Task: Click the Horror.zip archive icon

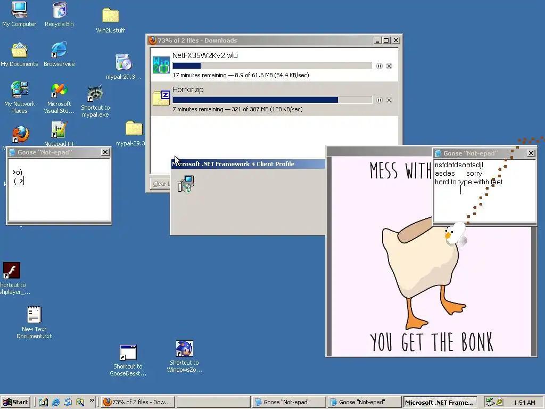Action: tap(161, 98)
